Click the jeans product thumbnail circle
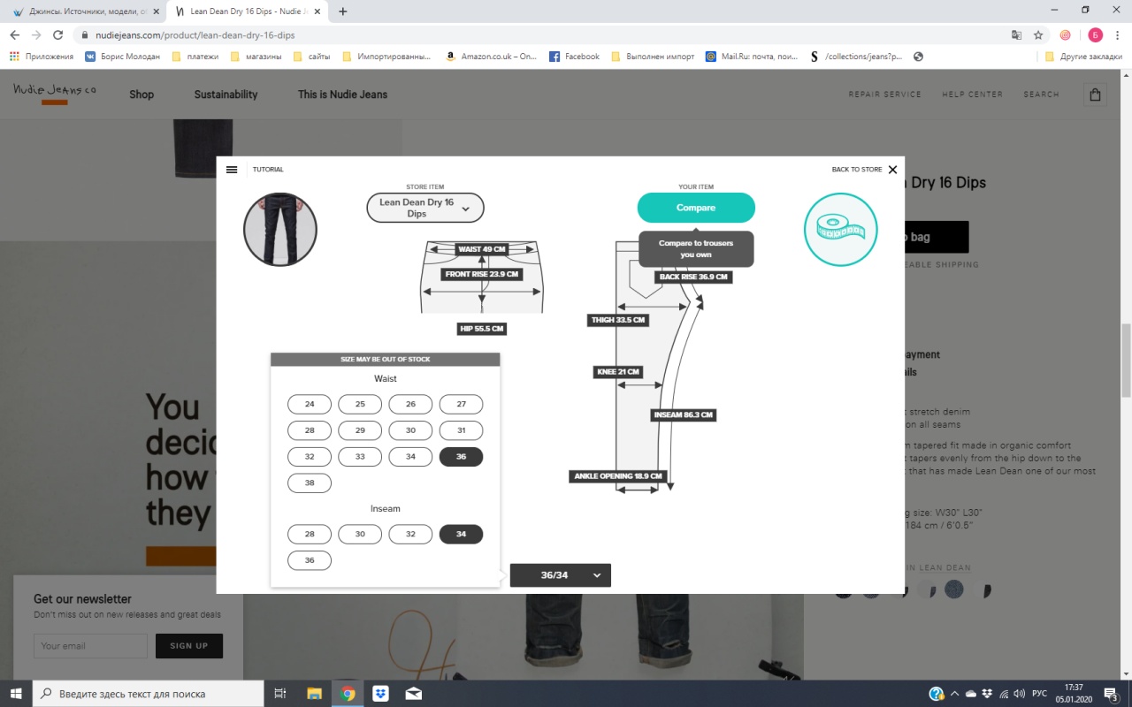The image size is (1132, 707). point(280,230)
